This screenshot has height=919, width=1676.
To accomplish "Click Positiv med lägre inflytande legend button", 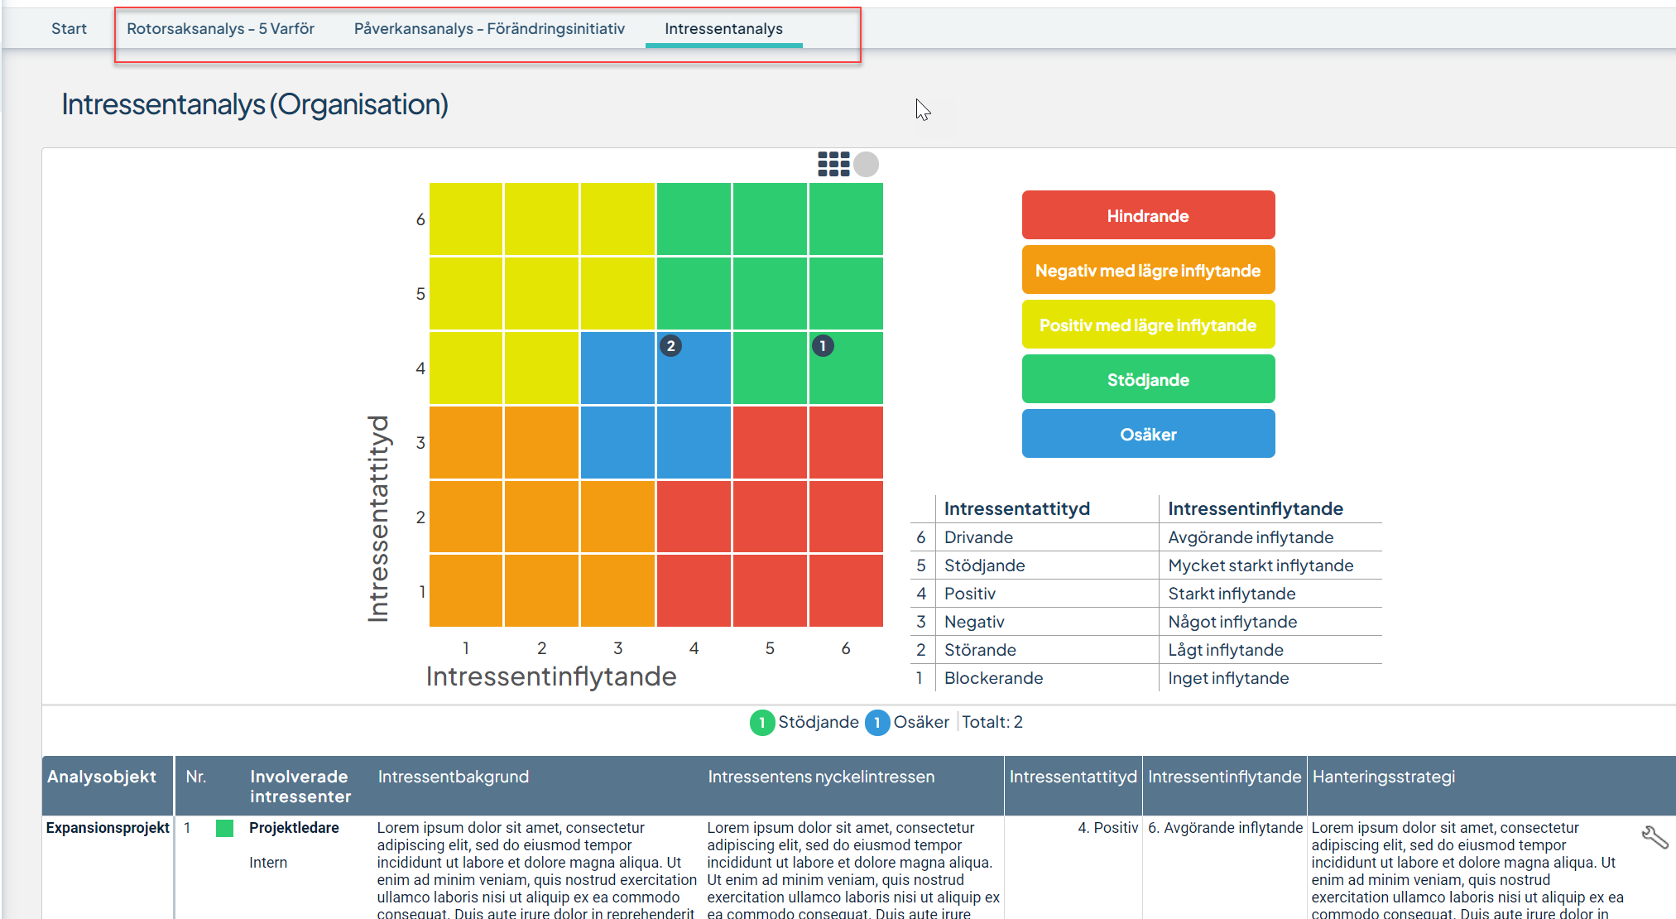I will click(1148, 325).
